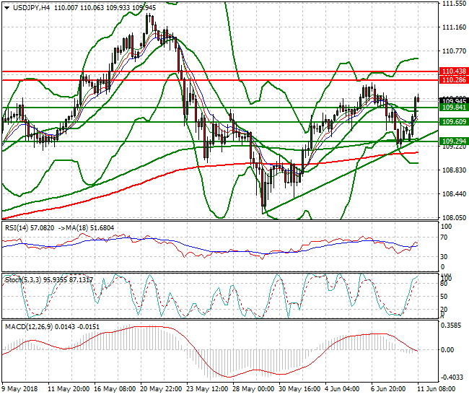Screen dimensions: 469x397
Task: Select the USDJPY,H4 chart title text
Action: pyautogui.click(x=32, y=8)
